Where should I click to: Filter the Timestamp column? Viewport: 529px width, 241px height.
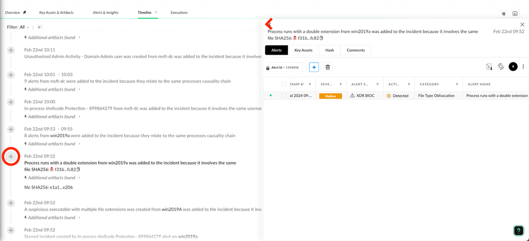(310, 84)
